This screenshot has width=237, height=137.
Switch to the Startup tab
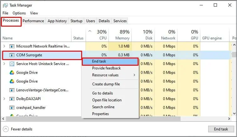click(x=76, y=21)
